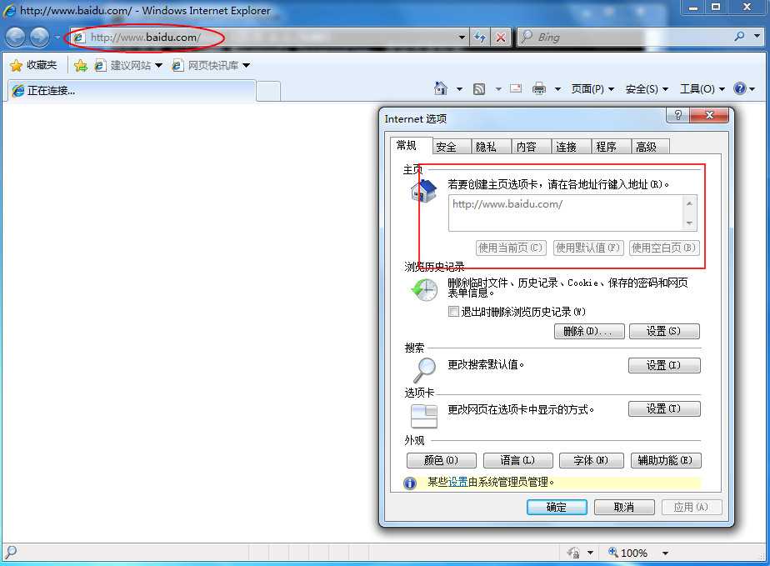Click browsing history 设置(S) button
The image size is (770, 566).
point(664,331)
